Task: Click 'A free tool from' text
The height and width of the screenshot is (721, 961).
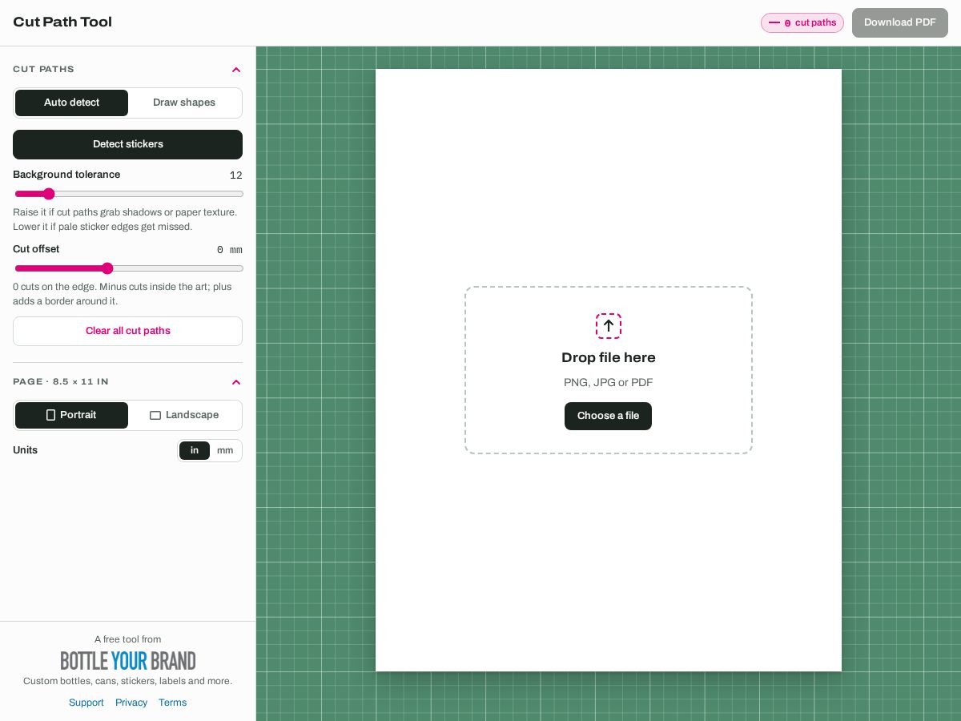Action: 128,639
